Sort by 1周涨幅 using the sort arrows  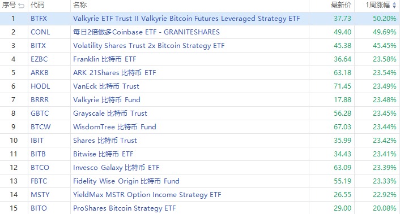[394, 5]
